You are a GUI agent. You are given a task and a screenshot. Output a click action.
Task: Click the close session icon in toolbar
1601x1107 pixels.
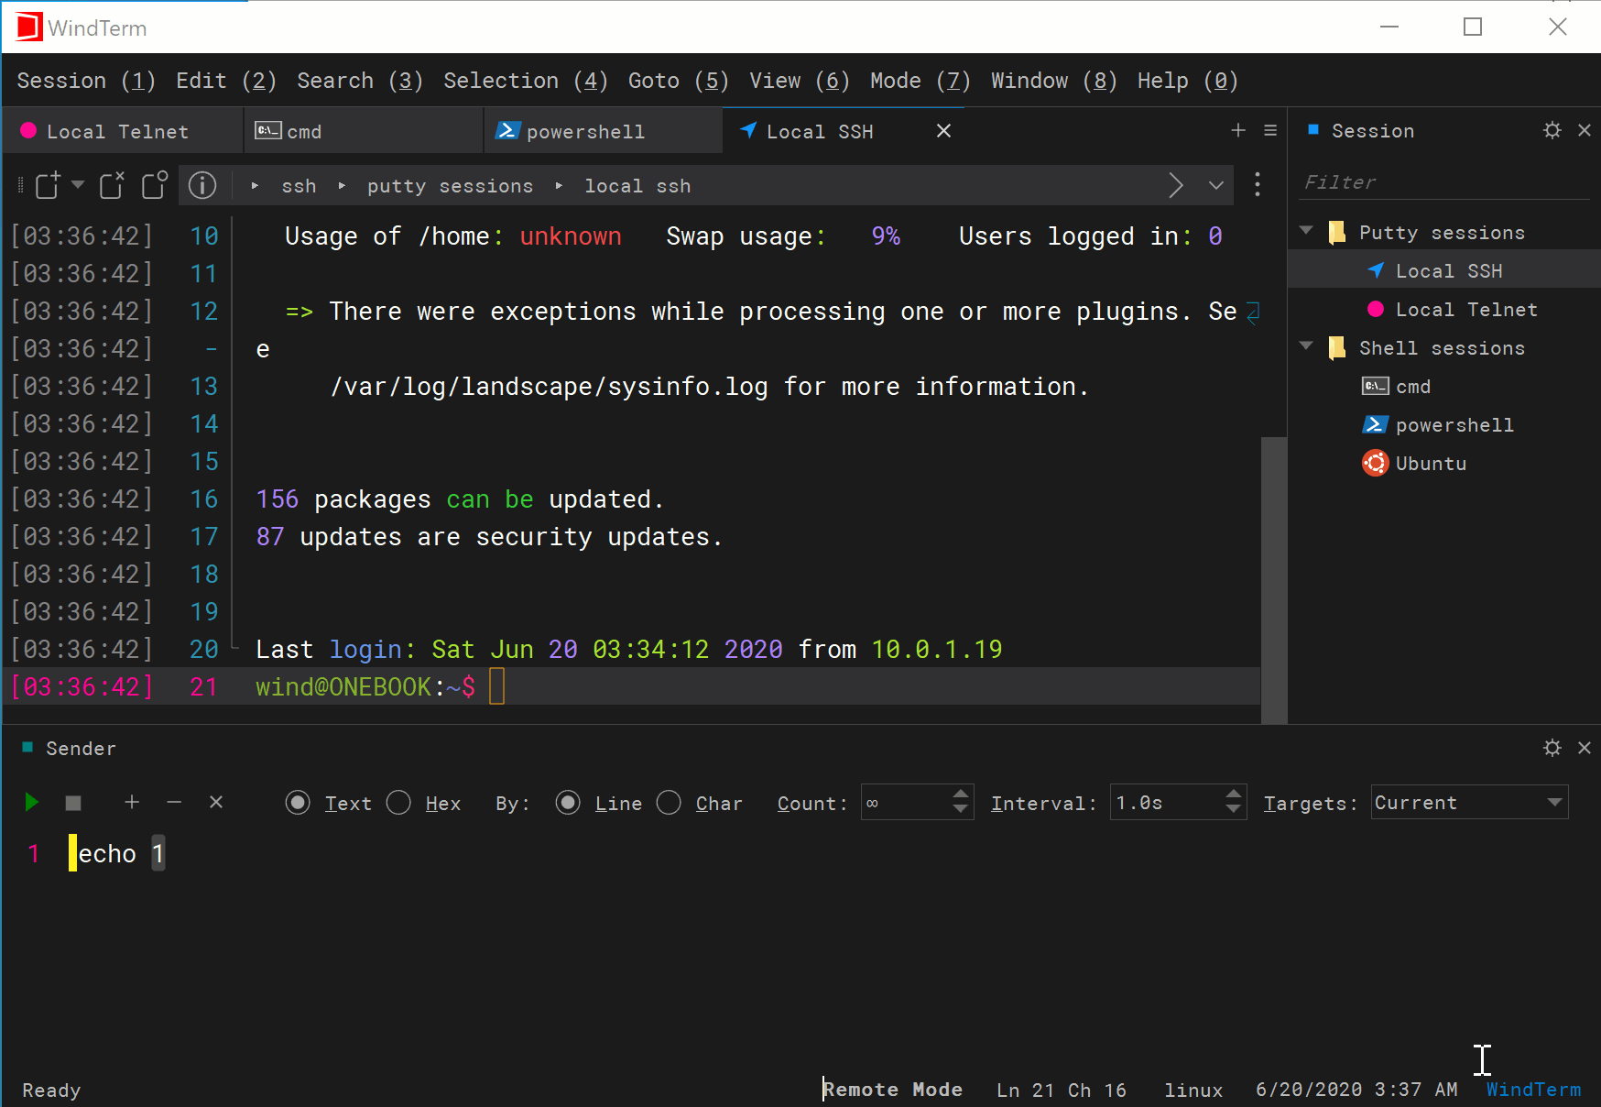point(112,185)
